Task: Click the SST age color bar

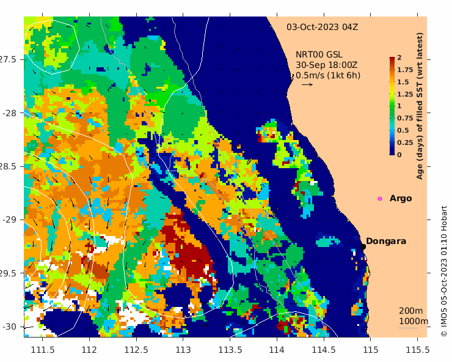Action: (392, 106)
